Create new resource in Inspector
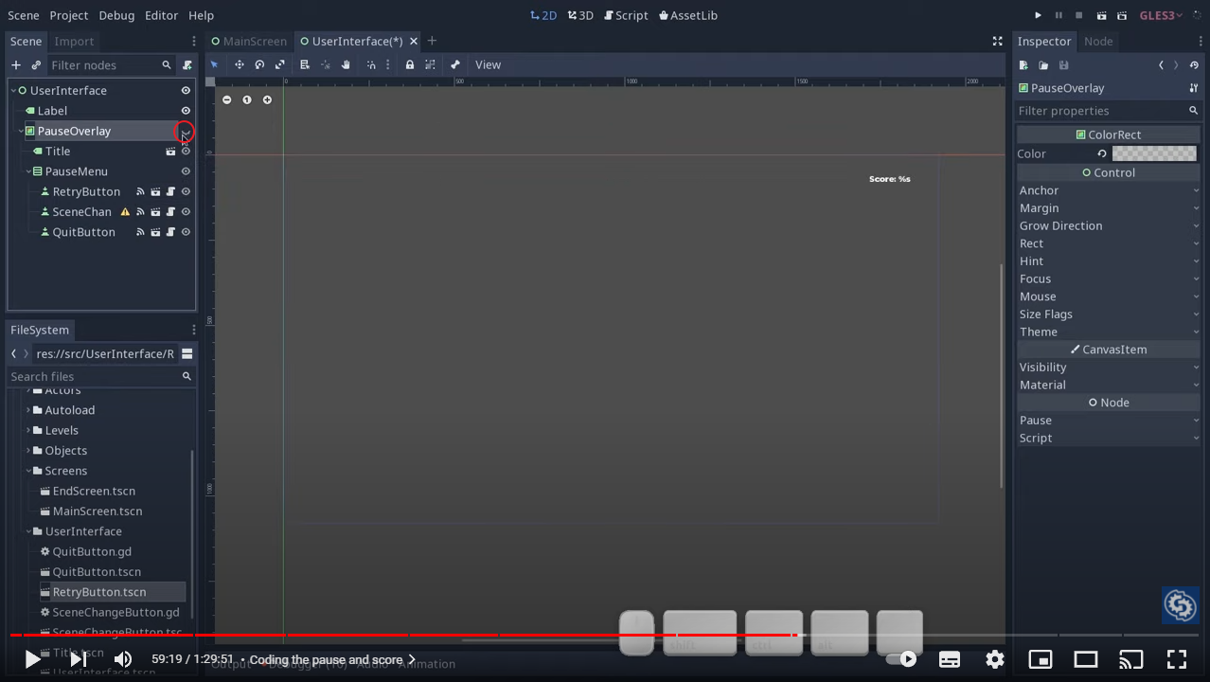The height and width of the screenshot is (682, 1210). click(x=1023, y=65)
